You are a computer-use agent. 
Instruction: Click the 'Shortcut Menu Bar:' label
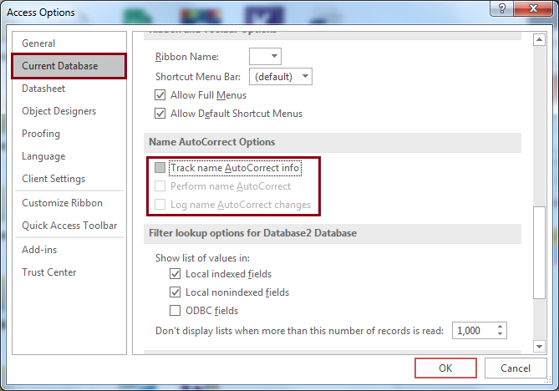(198, 77)
